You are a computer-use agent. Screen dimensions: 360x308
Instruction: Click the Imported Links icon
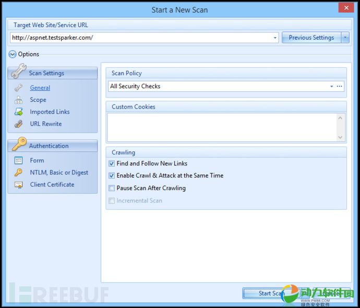coord(19,112)
